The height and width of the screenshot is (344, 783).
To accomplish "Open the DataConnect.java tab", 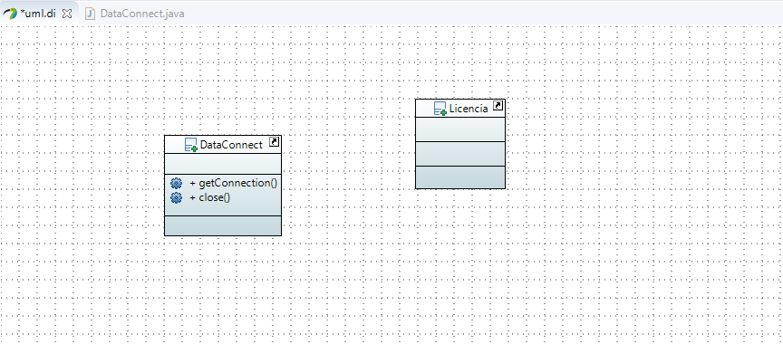I will [x=141, y=14].
